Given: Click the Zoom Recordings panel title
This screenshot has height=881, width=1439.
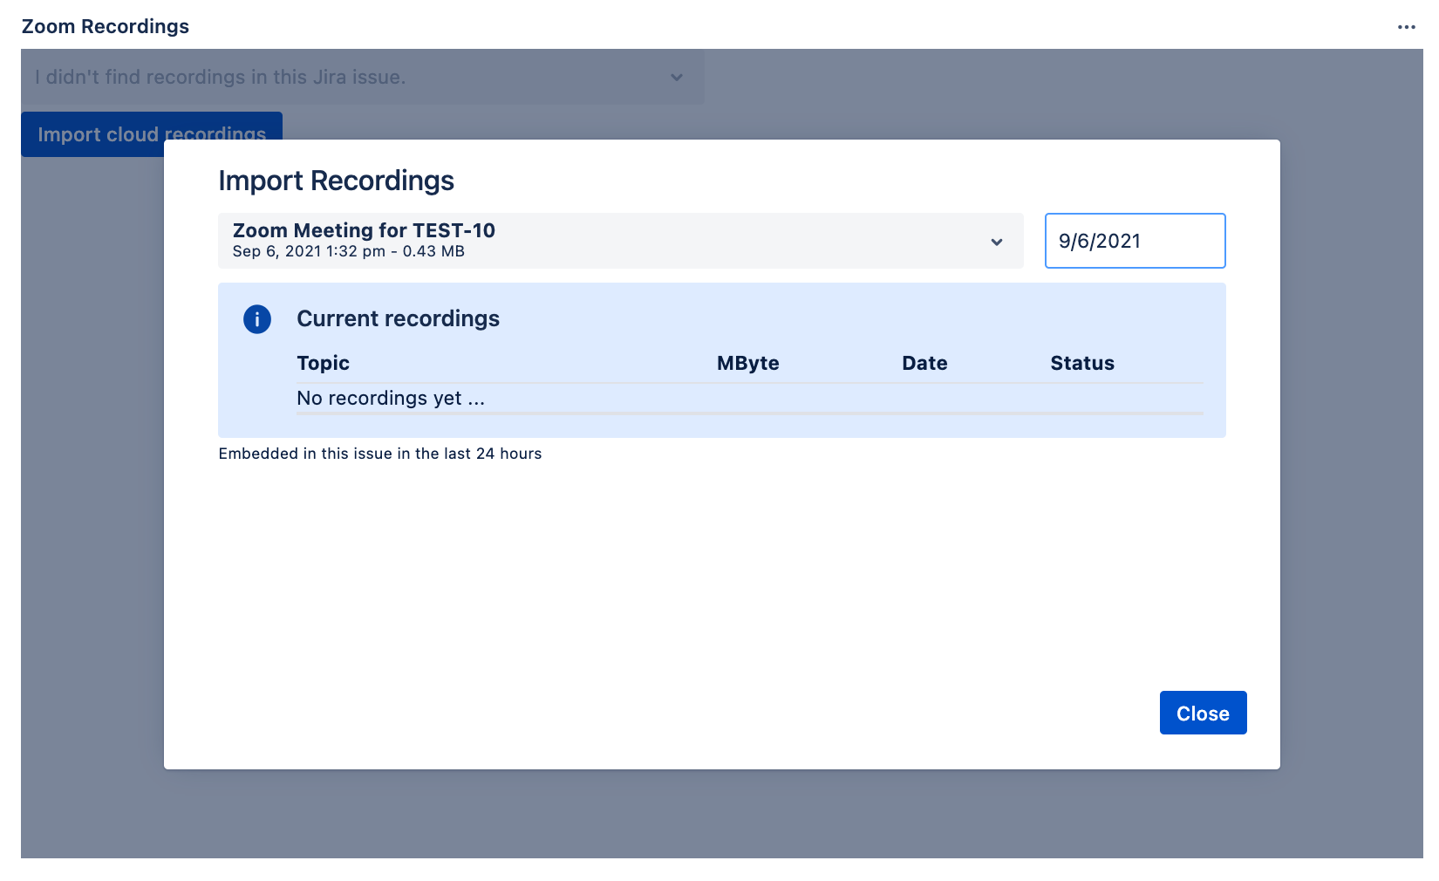Looking at the screenshot, I should pyautogui.click(x=106, y=26).
